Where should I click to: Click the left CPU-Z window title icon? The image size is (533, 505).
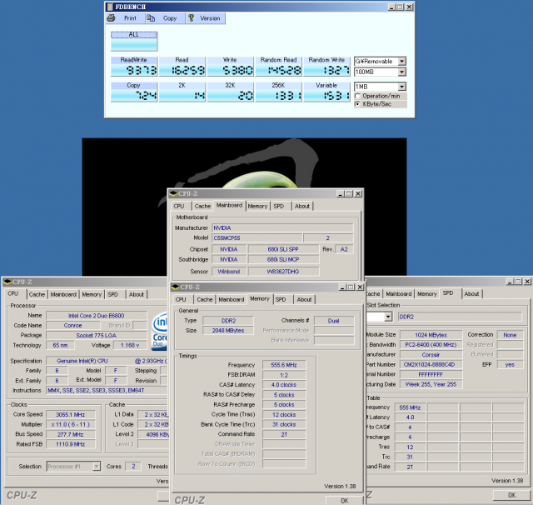(7, 282)
